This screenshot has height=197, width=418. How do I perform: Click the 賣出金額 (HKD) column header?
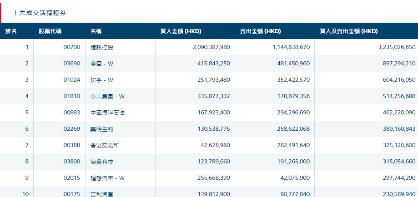tap(261, 31)
